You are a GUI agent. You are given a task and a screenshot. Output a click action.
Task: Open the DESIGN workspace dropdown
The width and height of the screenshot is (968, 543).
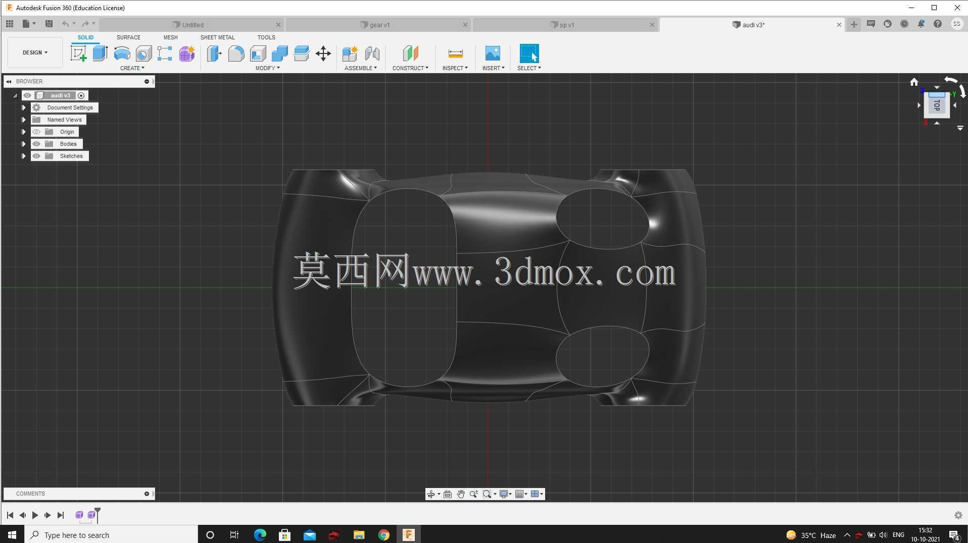point(35,52)
